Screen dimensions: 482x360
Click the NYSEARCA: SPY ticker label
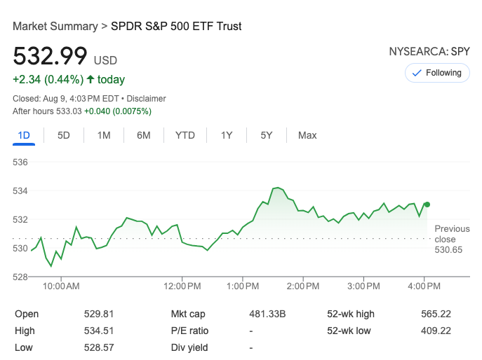[x=429, y=52]
